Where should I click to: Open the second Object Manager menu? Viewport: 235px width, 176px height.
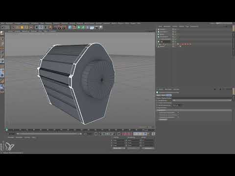(167, 26)
